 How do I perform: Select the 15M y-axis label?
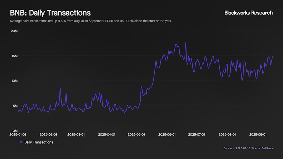[x=14, y=56]
